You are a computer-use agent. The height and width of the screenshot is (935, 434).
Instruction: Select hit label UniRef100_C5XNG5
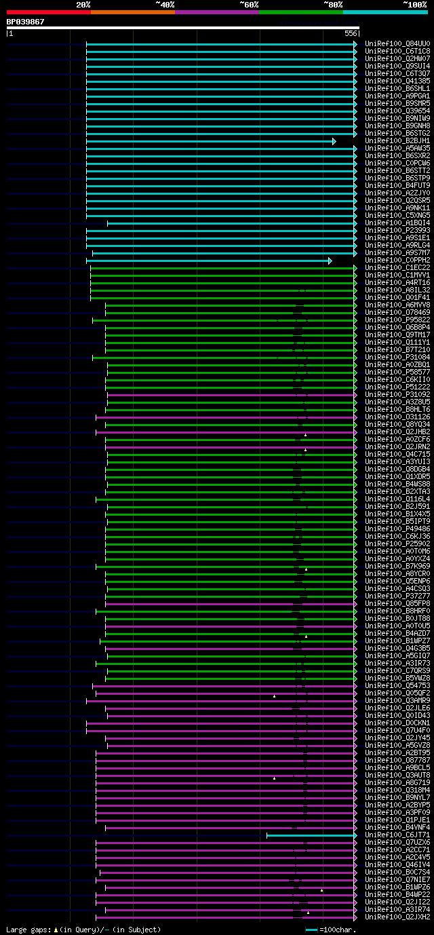coord(397,215)
